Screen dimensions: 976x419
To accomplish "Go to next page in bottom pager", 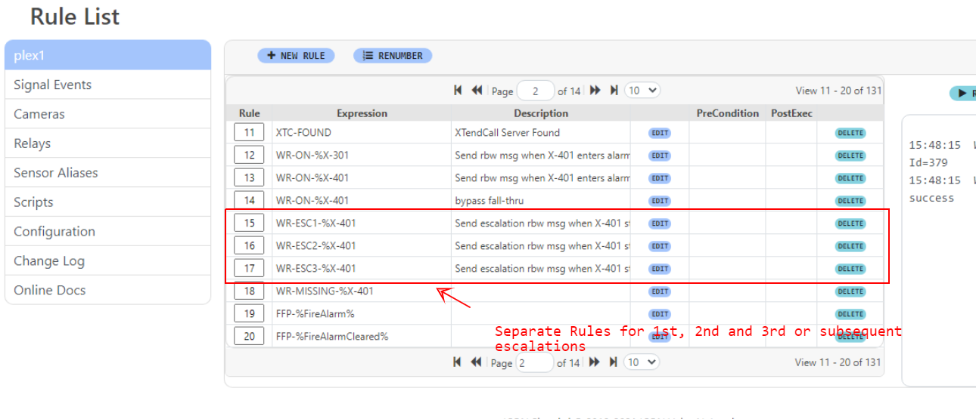I will pyautogui.click(x=595, y=362).
